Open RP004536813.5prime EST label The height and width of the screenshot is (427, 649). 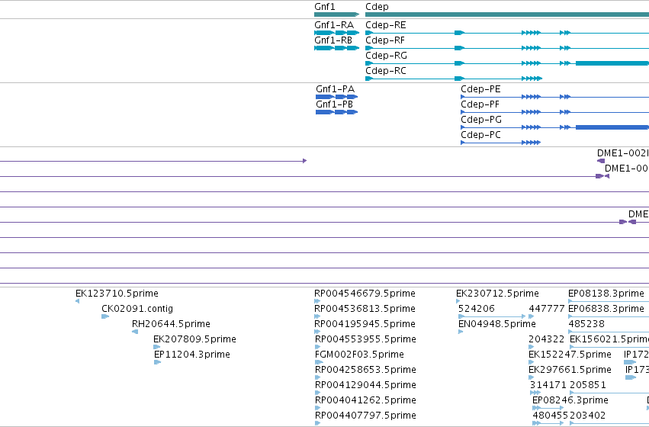[x=365, y=309]
